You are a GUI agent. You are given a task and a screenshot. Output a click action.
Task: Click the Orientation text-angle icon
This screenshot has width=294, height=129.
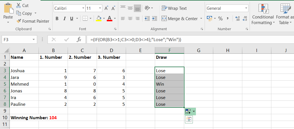point(148,8)
